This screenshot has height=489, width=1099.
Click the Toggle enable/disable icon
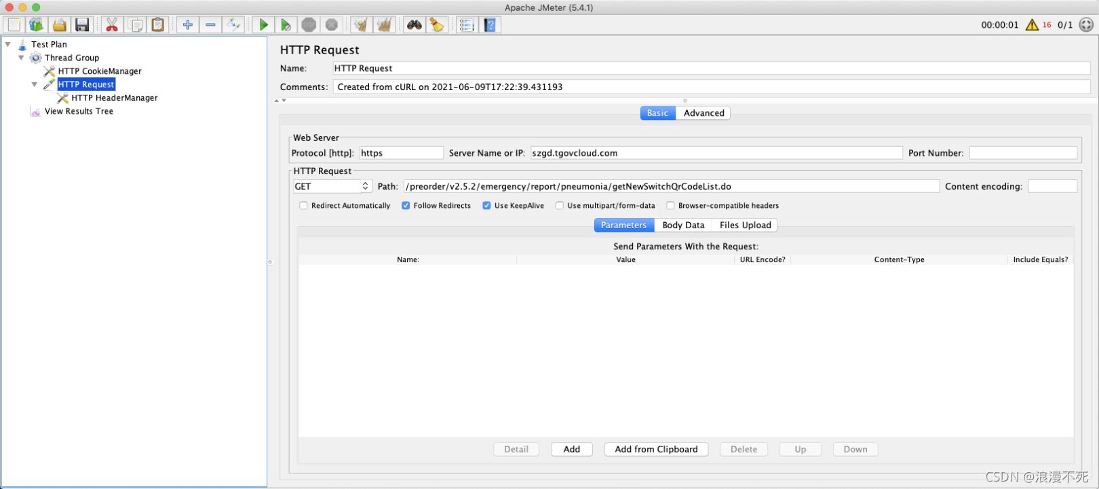(x=233, y=25)
